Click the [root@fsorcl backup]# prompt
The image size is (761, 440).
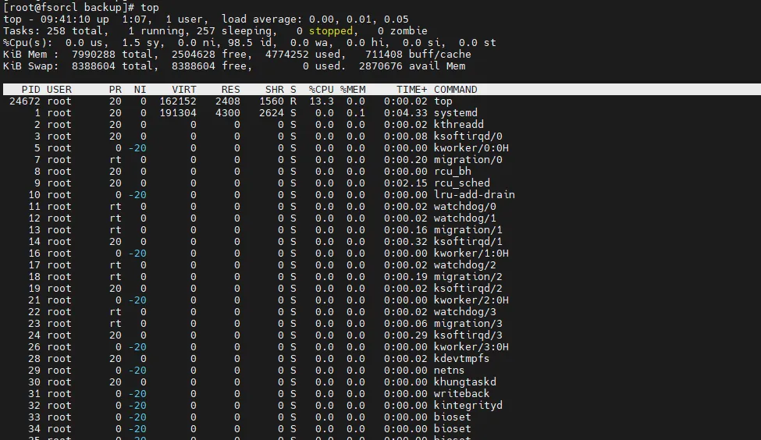click(69, 8)
